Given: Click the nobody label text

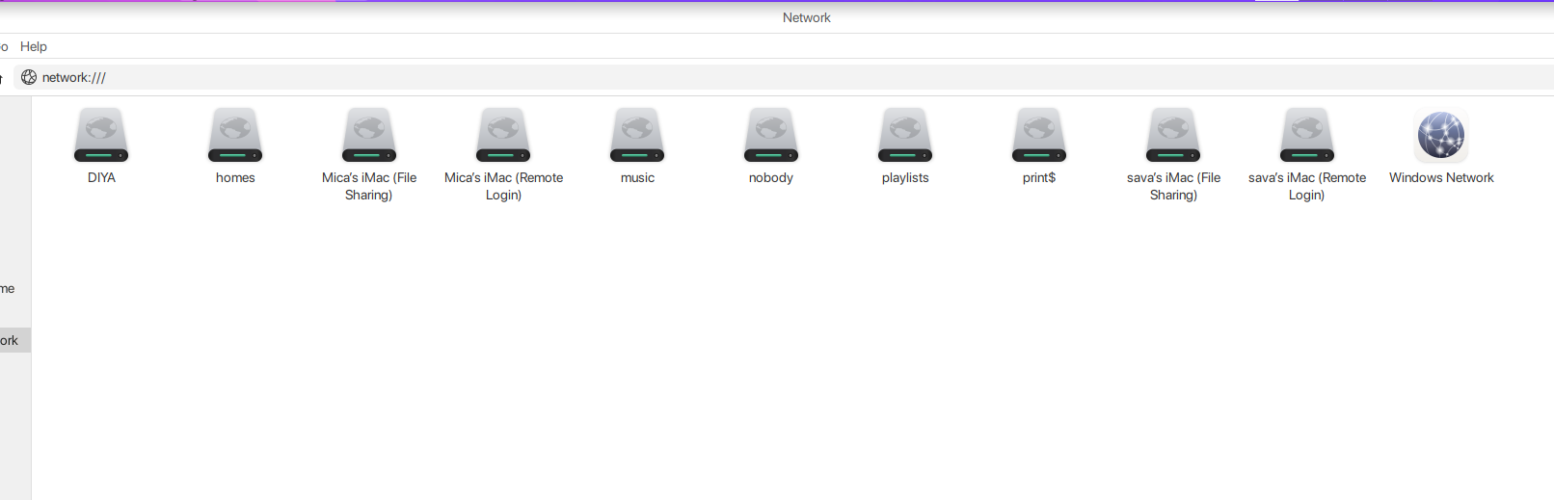Looking at the screenshot, I should click(771, 178).
